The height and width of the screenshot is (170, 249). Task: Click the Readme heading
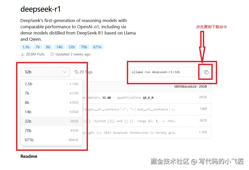[29, 156]
